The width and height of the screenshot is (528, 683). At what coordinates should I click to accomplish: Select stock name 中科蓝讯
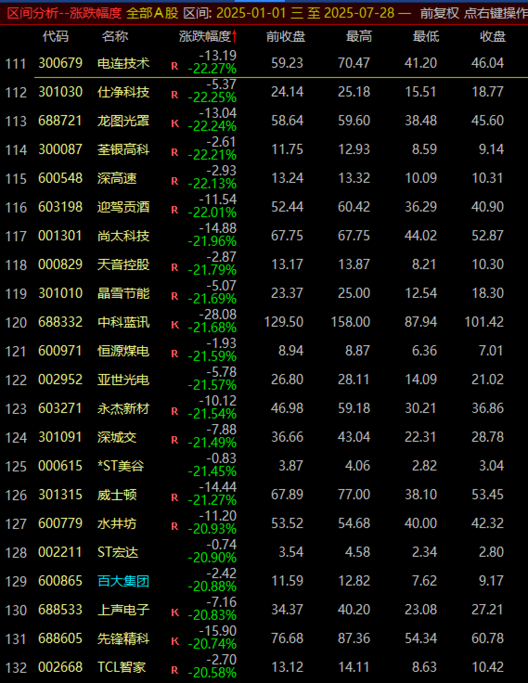[123, 322]
